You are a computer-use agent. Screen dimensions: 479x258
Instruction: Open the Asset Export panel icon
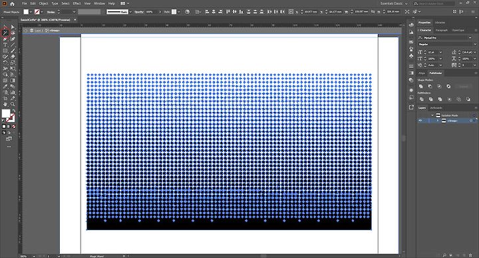(x=411, y=107)
